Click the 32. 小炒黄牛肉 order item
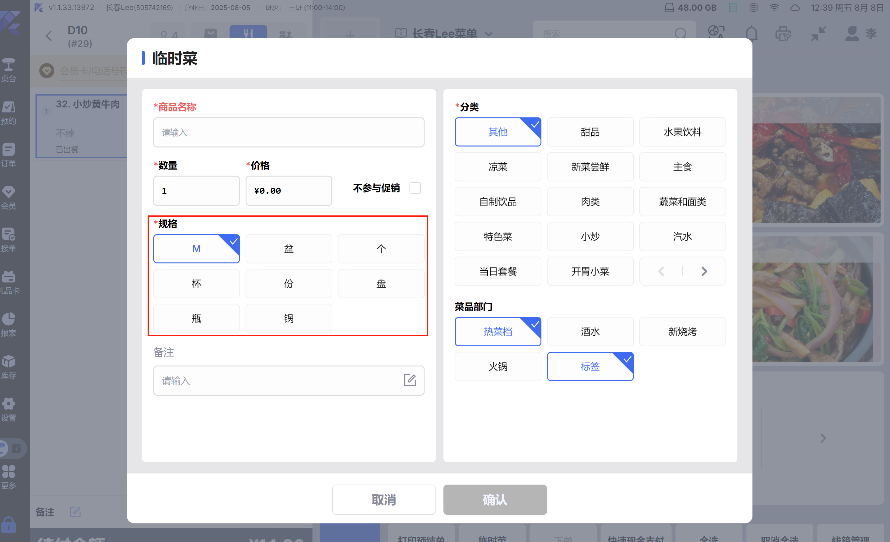Image resolution: width=890 pixels, height=542 pixels. click(82, 126)
